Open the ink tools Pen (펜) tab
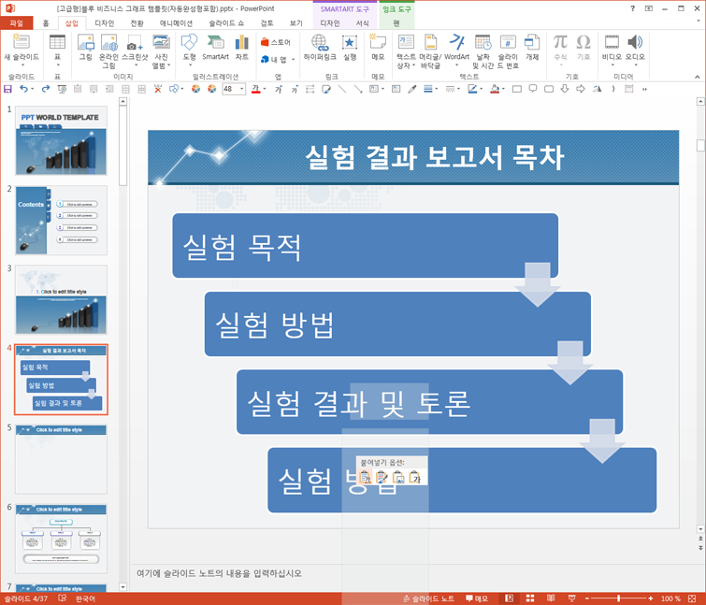 point(396,23)
